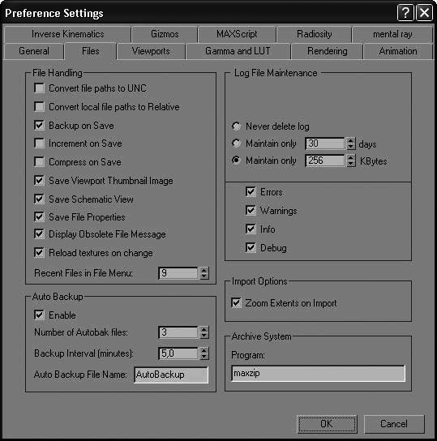Toggle Reload textures on change
This screenshot has height=441, width=437.
39,253
